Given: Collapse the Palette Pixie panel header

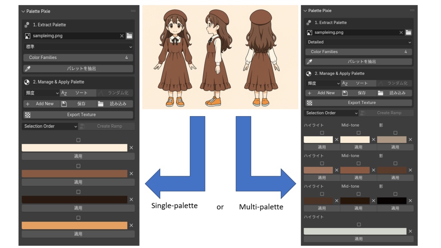Looking at the screenshot, I should (x=22, y=11).
